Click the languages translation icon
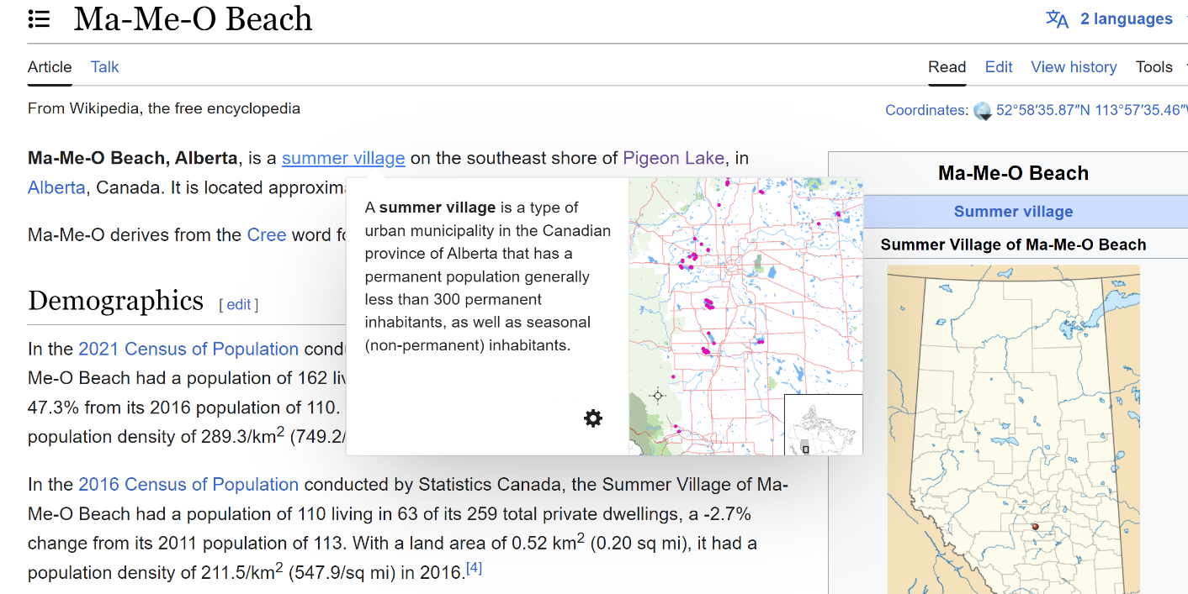 pos(1057,18)
